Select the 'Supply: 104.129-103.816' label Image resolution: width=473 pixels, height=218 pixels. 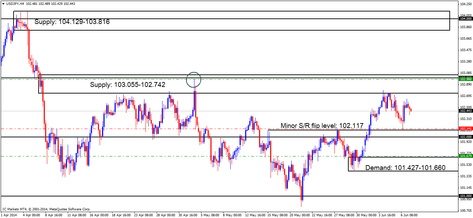pos(72,22)
